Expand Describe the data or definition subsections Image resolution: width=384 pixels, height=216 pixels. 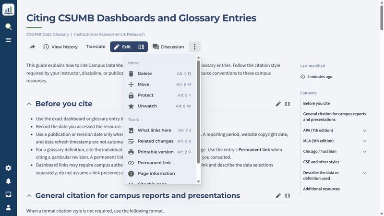pos(365,173)
